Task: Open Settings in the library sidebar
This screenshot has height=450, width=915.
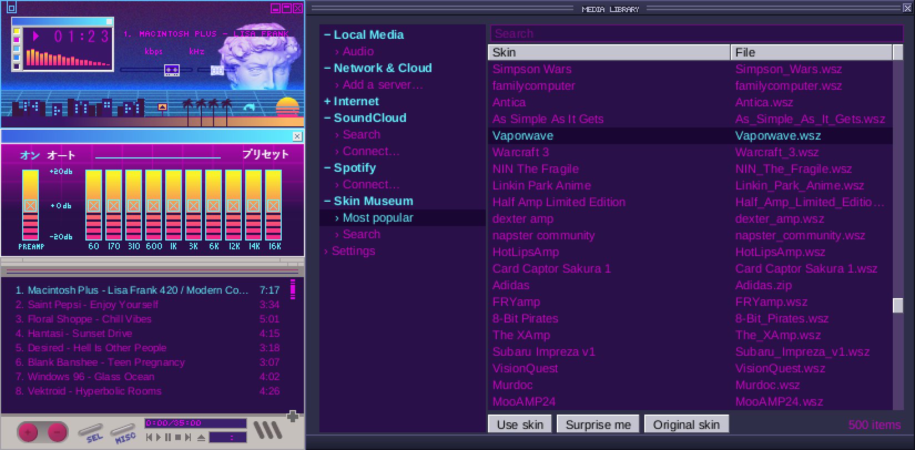Action: (402, 251)
